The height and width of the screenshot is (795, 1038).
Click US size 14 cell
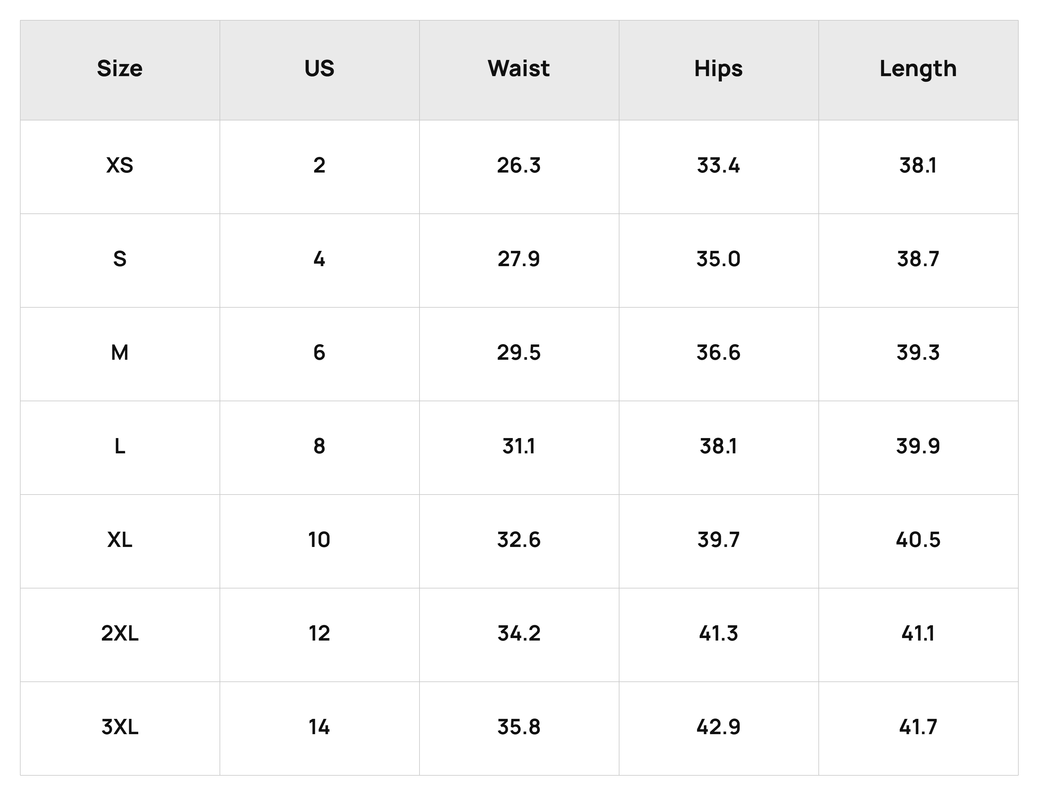click(319, 728)
